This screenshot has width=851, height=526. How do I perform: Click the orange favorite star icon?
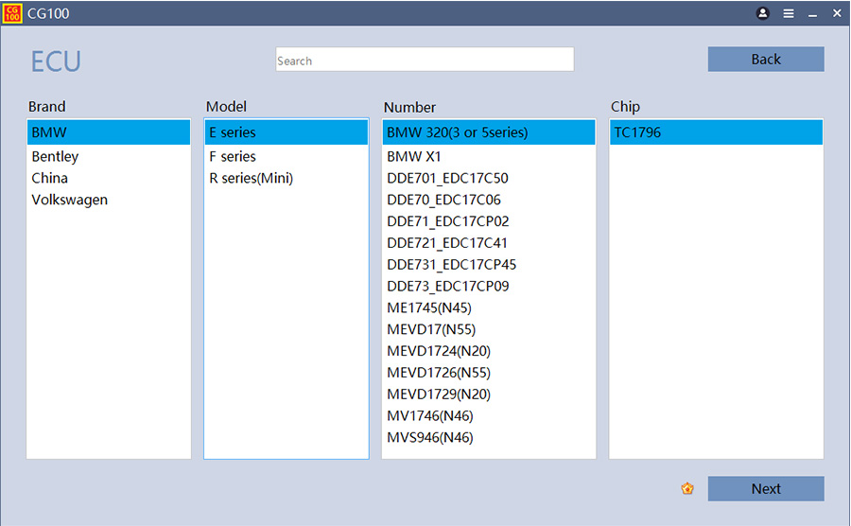pyautogui.click(x=687, y=489)
